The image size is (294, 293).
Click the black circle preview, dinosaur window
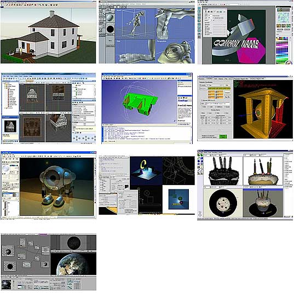[110, 29]
